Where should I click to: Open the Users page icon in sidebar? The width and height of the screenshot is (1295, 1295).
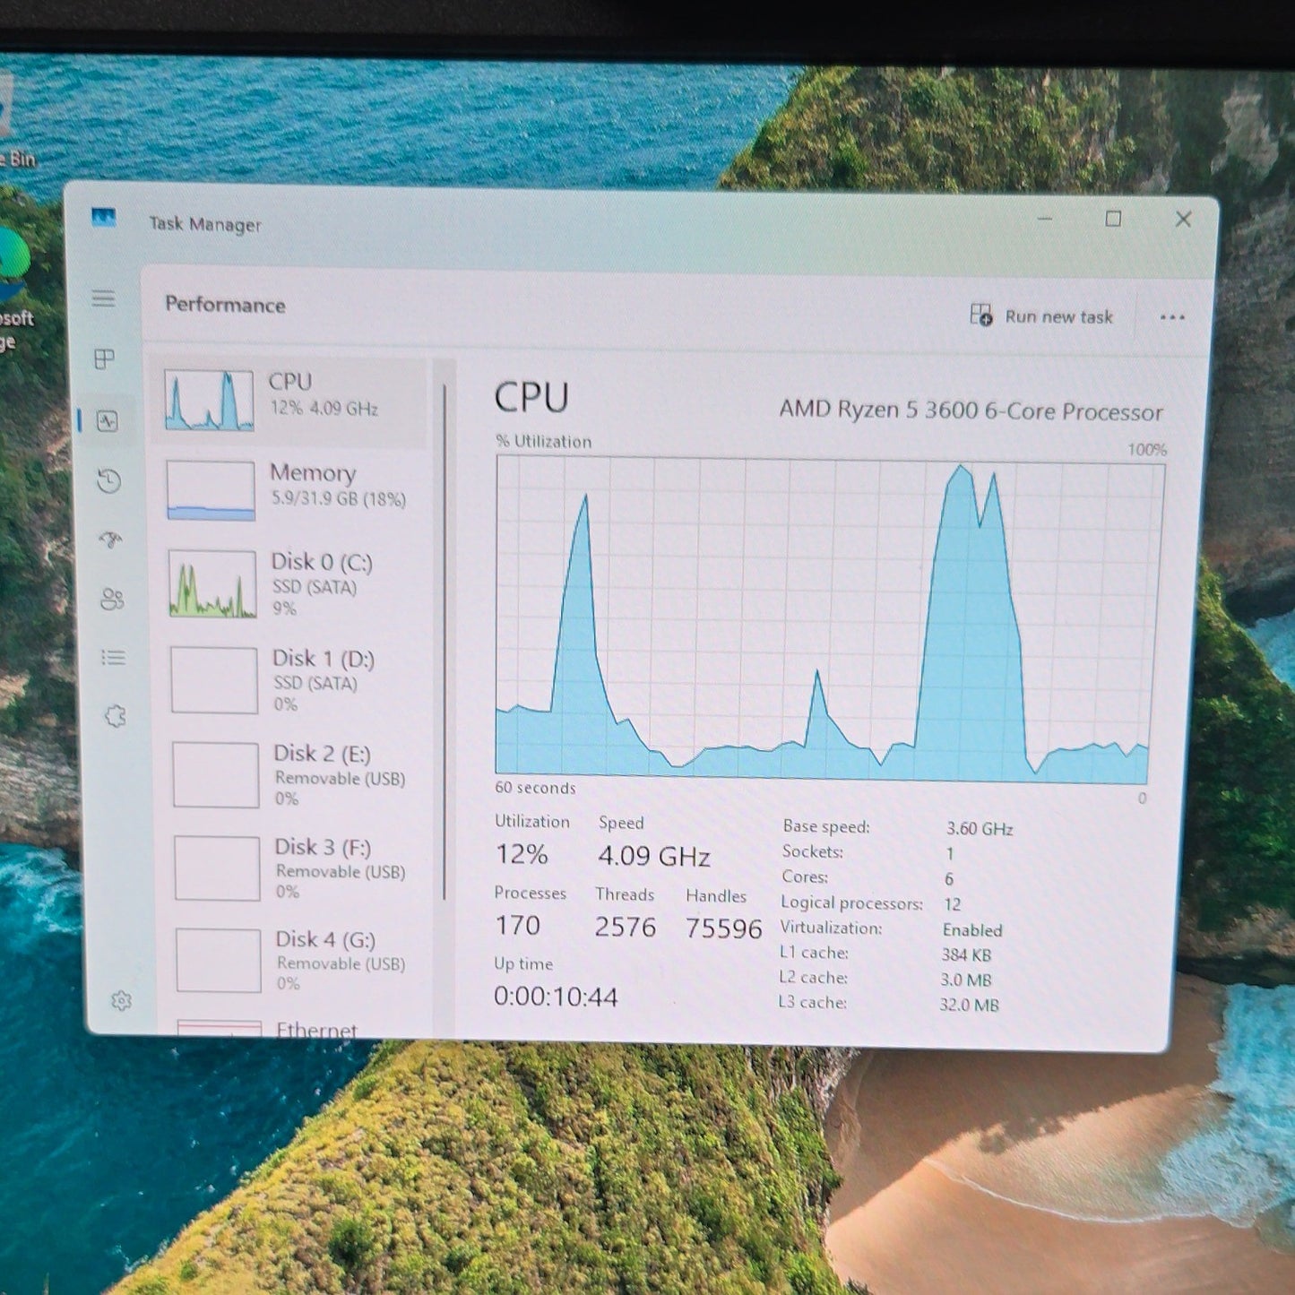112,599
